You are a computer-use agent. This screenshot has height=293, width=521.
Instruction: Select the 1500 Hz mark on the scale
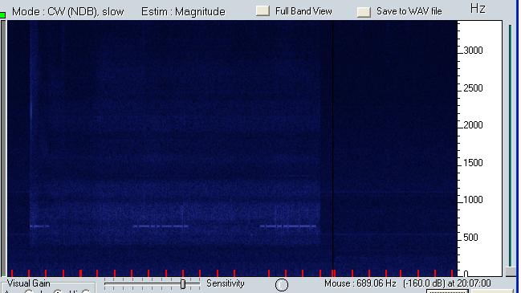pyautogui.click(x=473, y=163)
